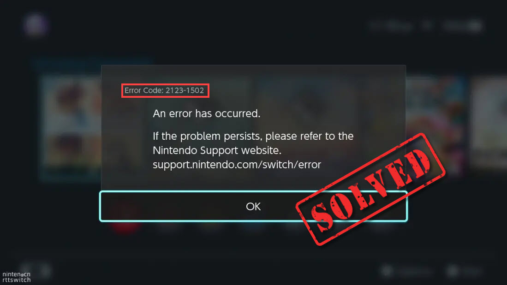Click the blurred blue home menu icon
Screen dimensions: 507x285
coord(253,226)
